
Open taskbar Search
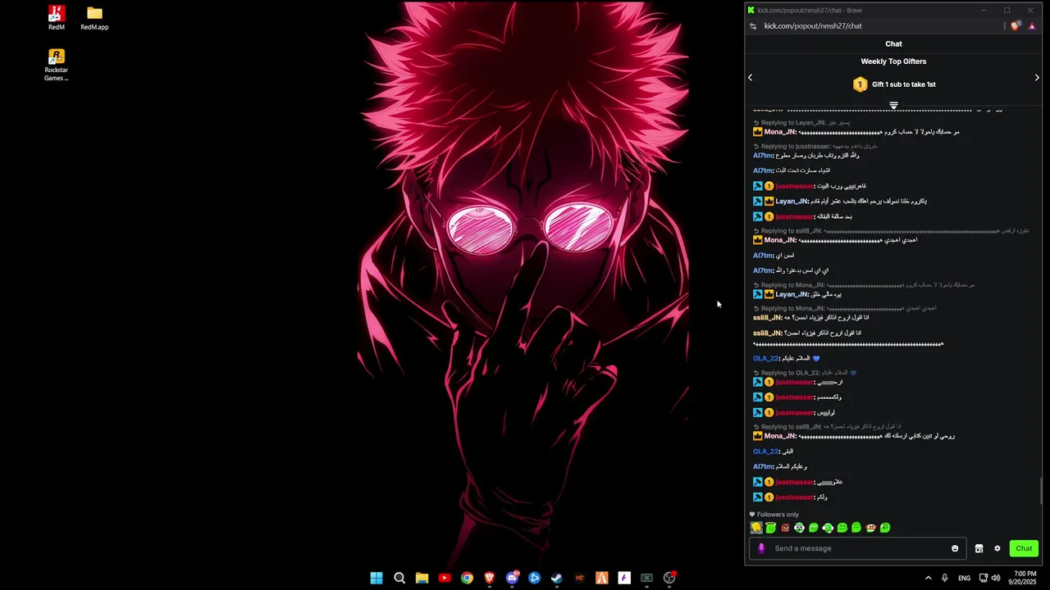[399, 578]
